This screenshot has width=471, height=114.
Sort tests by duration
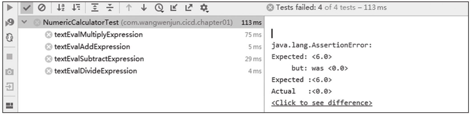tap(76, 8)
